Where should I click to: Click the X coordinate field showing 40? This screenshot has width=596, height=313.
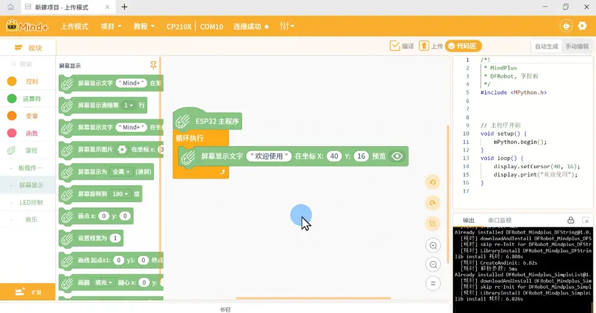334,156
